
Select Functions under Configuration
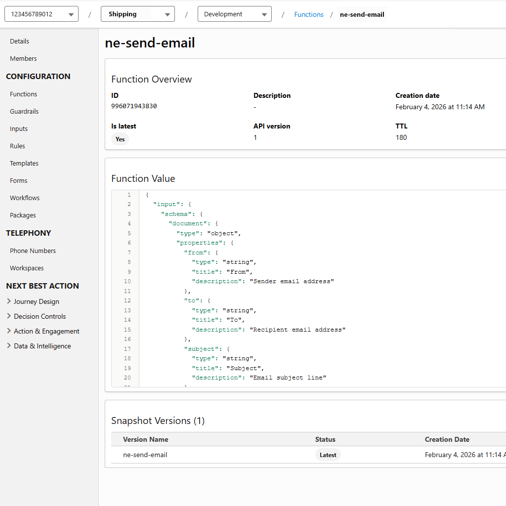pos(24,94)
